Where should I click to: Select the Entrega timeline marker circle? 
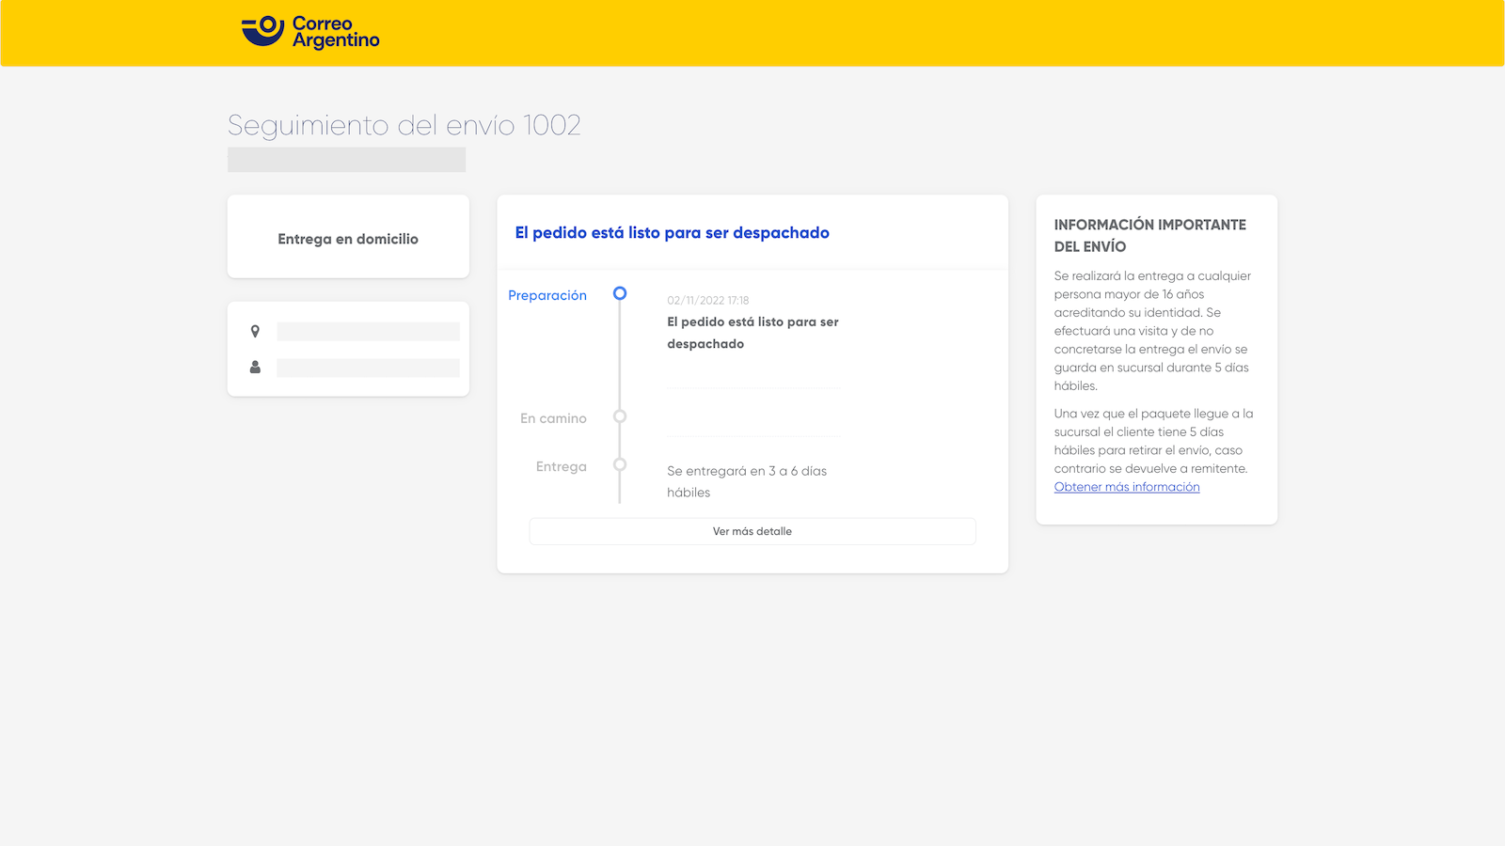(x=620, y=464)
